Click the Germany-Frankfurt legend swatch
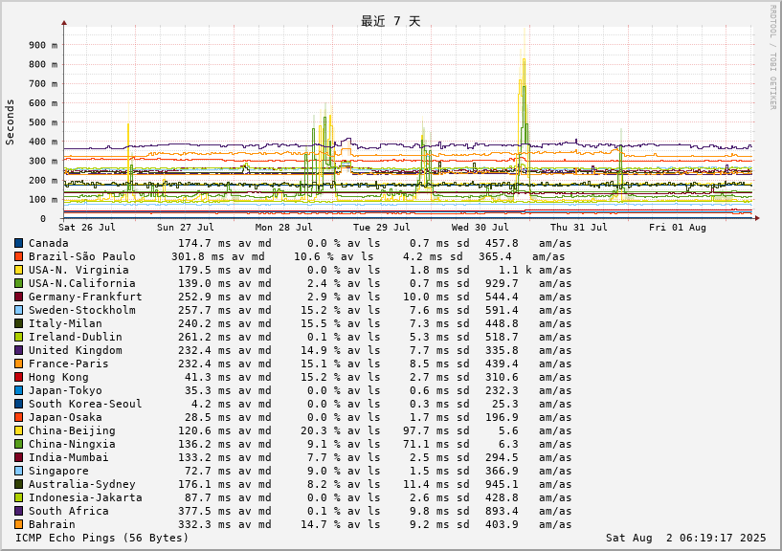This screenshot has height=551, width=782. point(19,298)
